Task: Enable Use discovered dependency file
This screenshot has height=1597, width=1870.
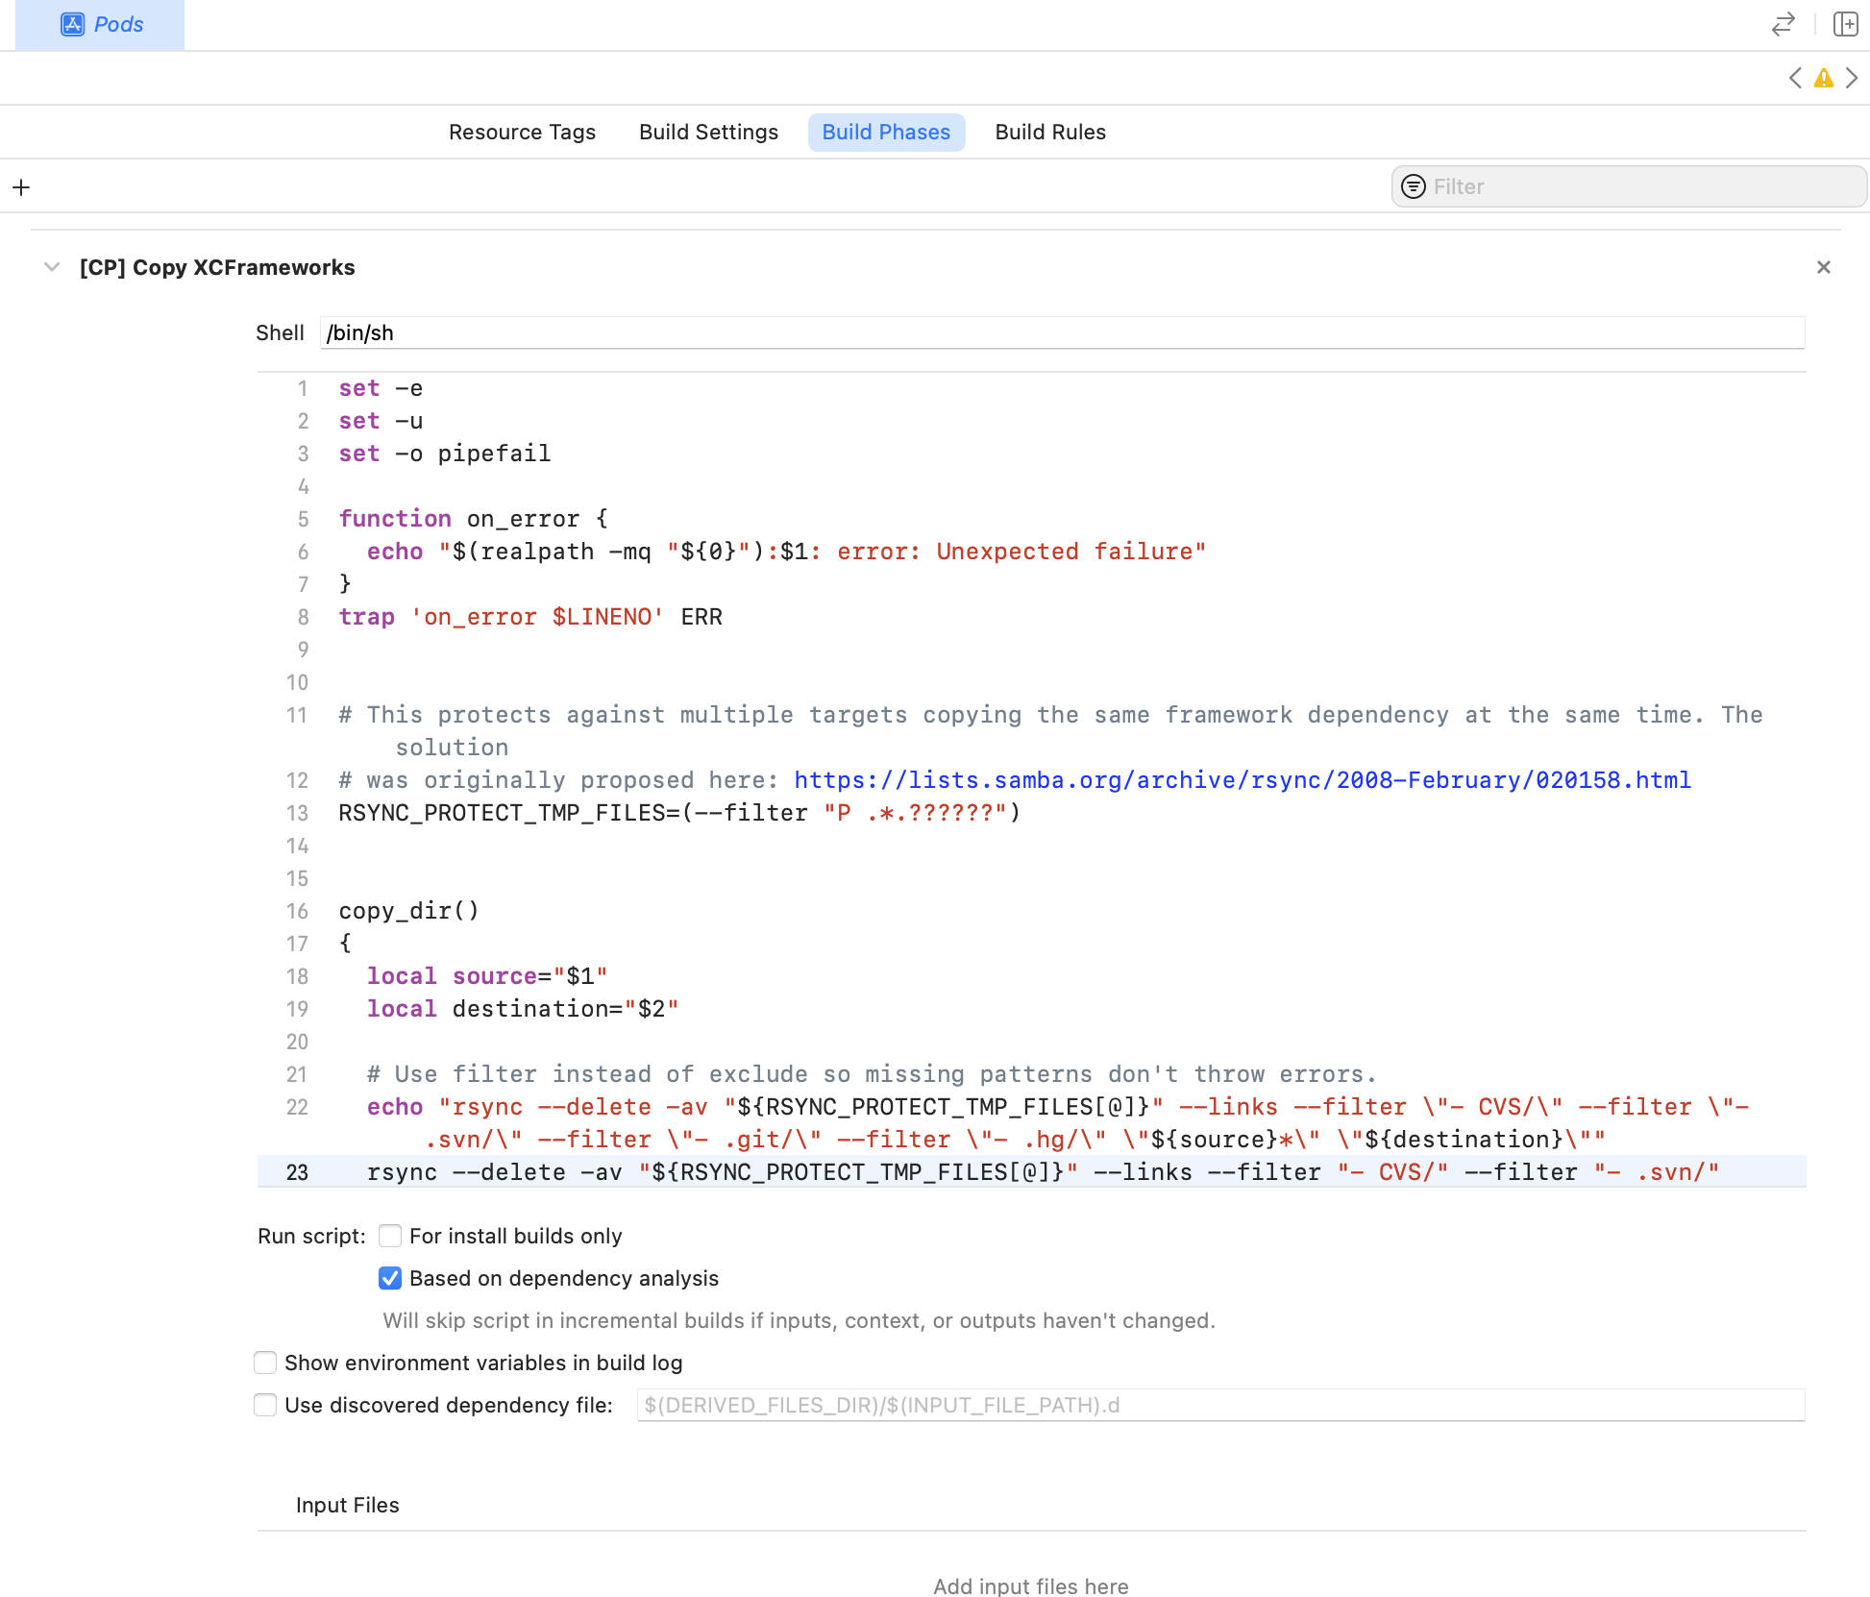Action: tap(265, 1405)
